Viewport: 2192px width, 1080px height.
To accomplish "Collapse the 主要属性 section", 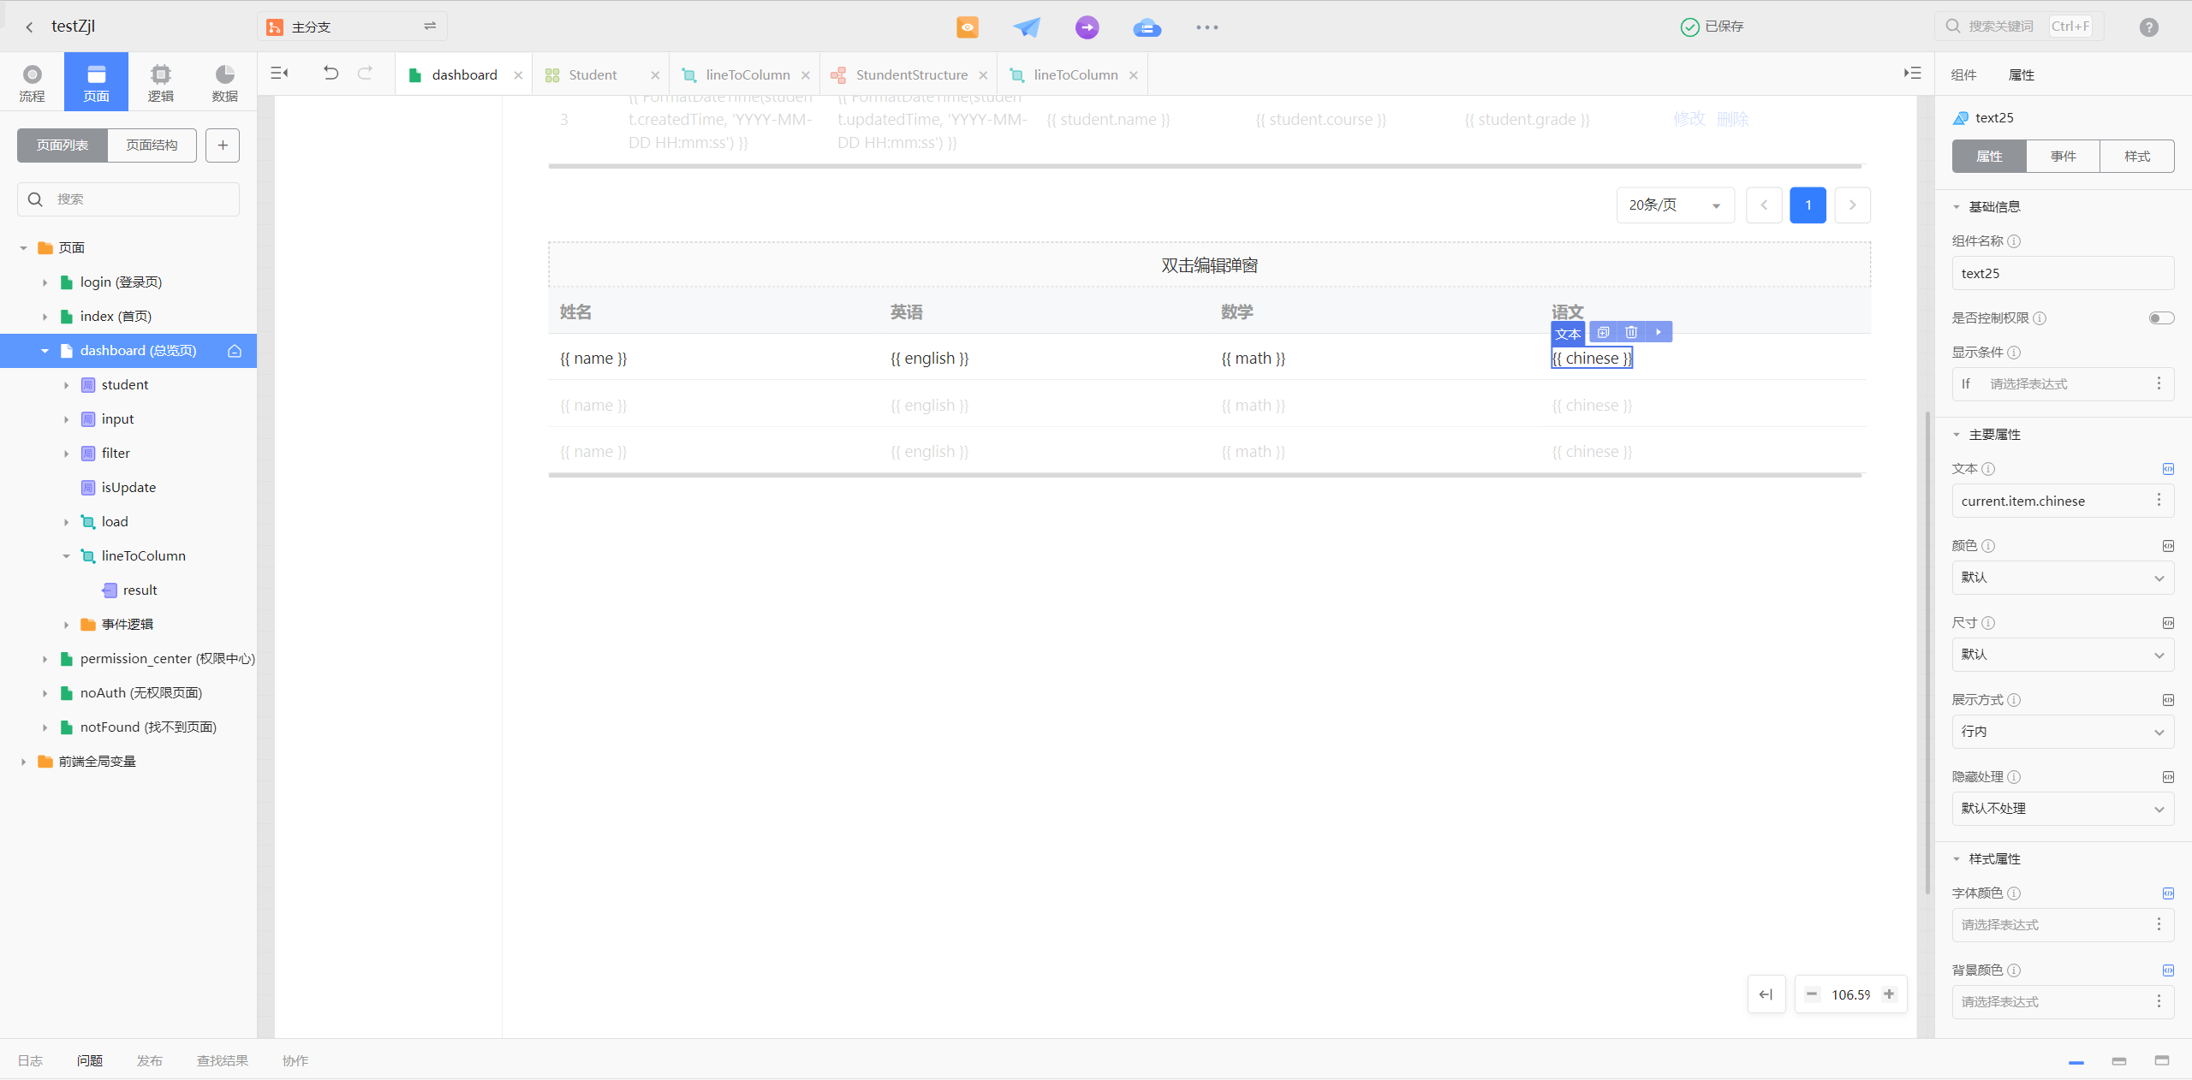I will point(1957,435).
